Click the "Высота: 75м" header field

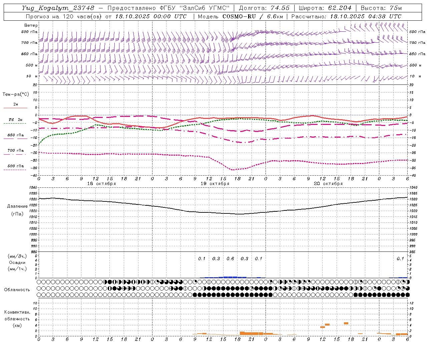tap(381, 8)
